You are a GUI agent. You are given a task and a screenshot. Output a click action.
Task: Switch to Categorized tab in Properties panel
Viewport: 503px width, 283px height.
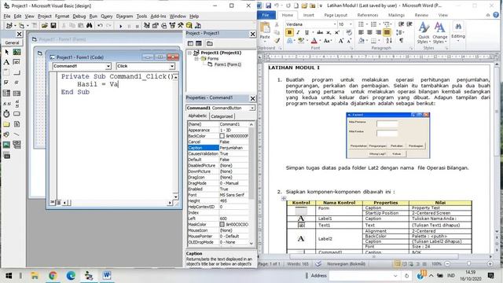[222, 116]
